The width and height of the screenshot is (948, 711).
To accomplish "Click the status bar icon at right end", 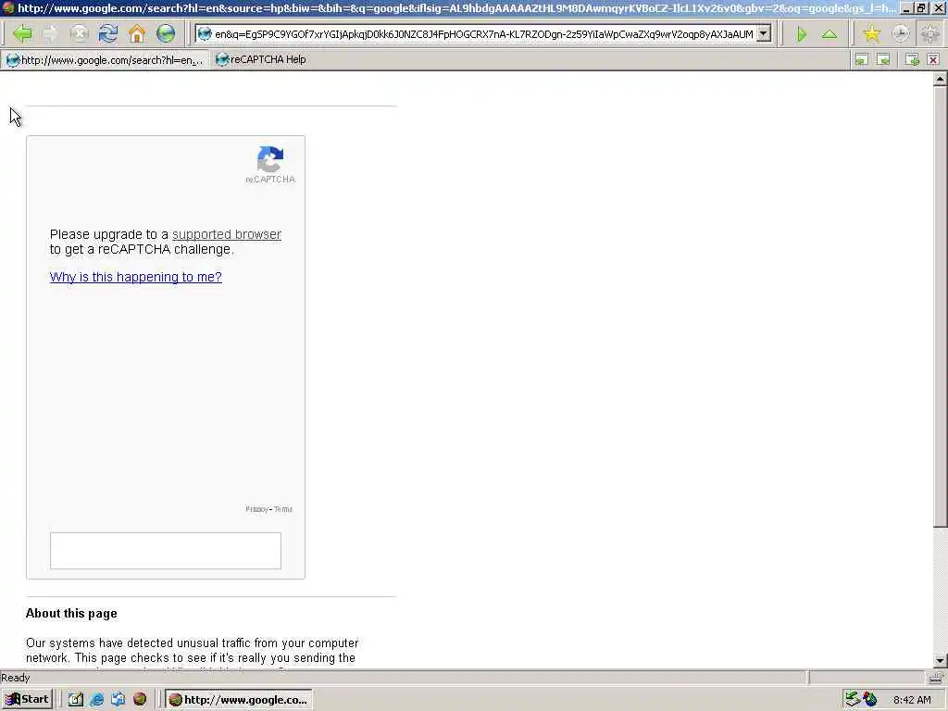I will (937, 678).
